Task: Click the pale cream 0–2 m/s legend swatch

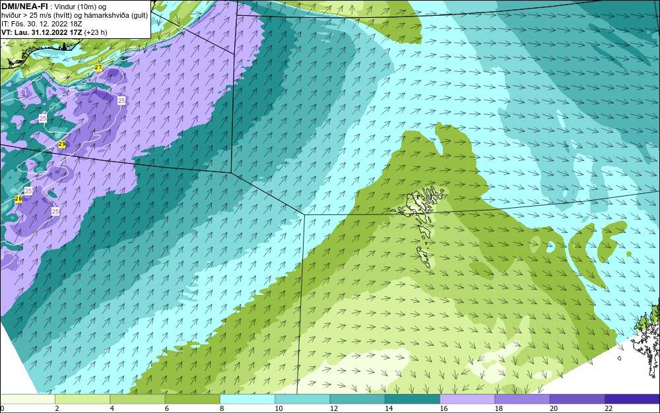Action: (28, 399)
